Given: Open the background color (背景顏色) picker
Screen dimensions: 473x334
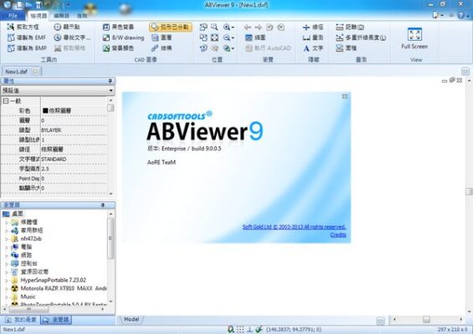Looking at the screenshot, I should [118, 48].
